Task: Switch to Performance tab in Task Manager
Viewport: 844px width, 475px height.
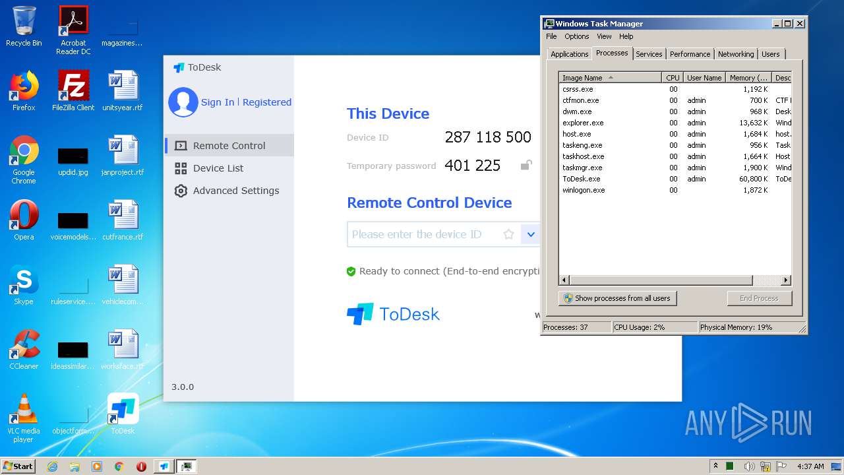Action: tap(690, 54)
